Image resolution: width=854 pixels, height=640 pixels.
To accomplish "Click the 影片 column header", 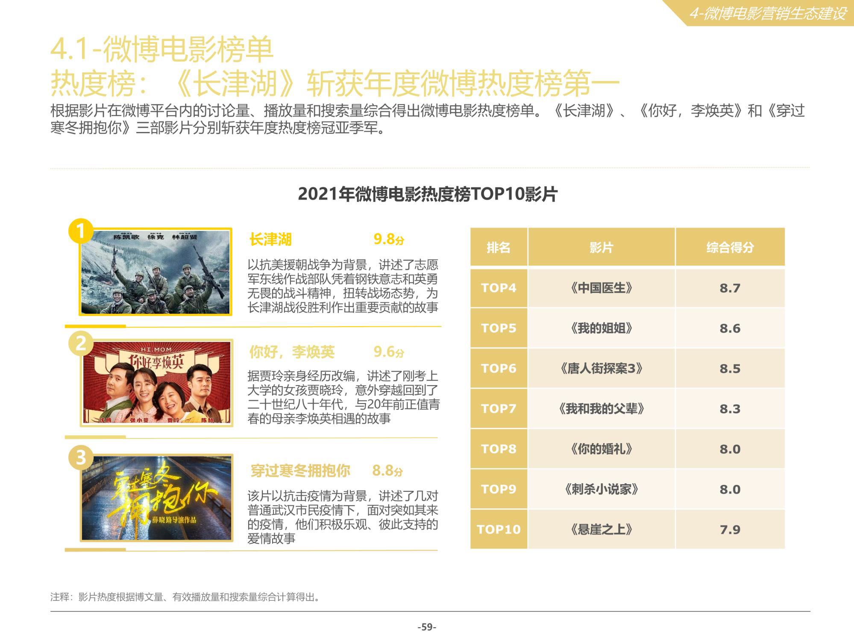I will click(601, 247).
